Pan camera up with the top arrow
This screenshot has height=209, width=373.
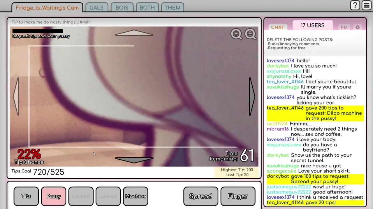pyautogui.click(x=134, y=33)
